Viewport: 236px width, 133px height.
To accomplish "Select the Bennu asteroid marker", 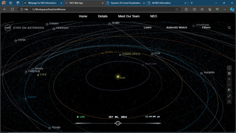I will click(33, 70).
